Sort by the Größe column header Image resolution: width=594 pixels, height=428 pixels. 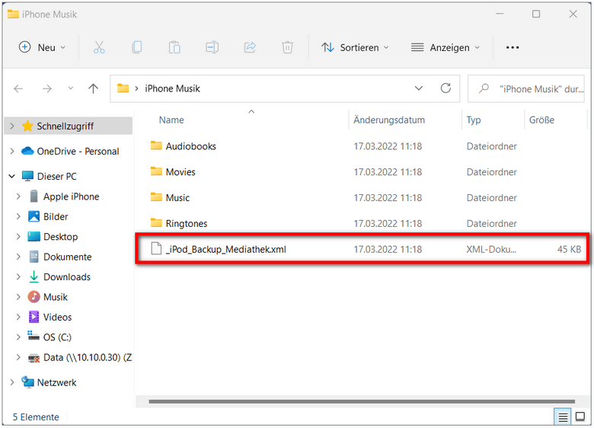pyautogui.click(x=541, y=120)
